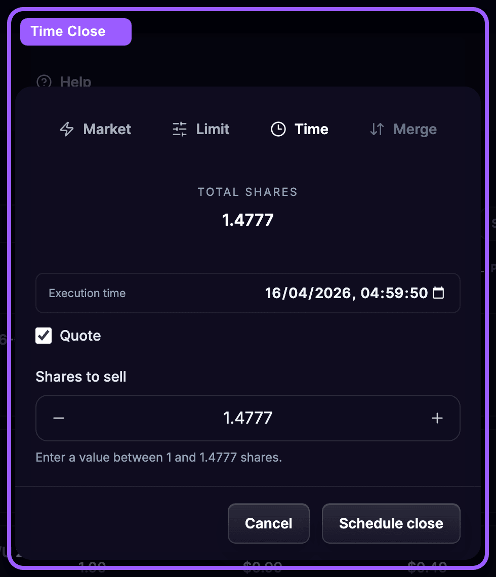Click the Time Close header badge
Screen dimensions: 496x577
75,31
